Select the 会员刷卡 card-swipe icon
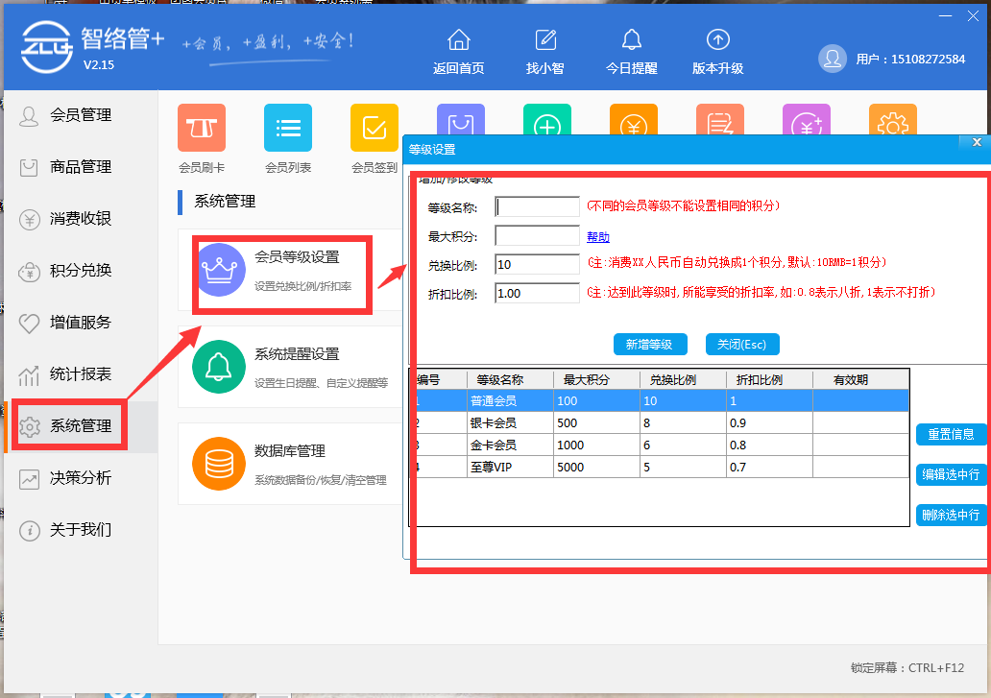The height and width of the screenshot is (698, 991). 201,127
